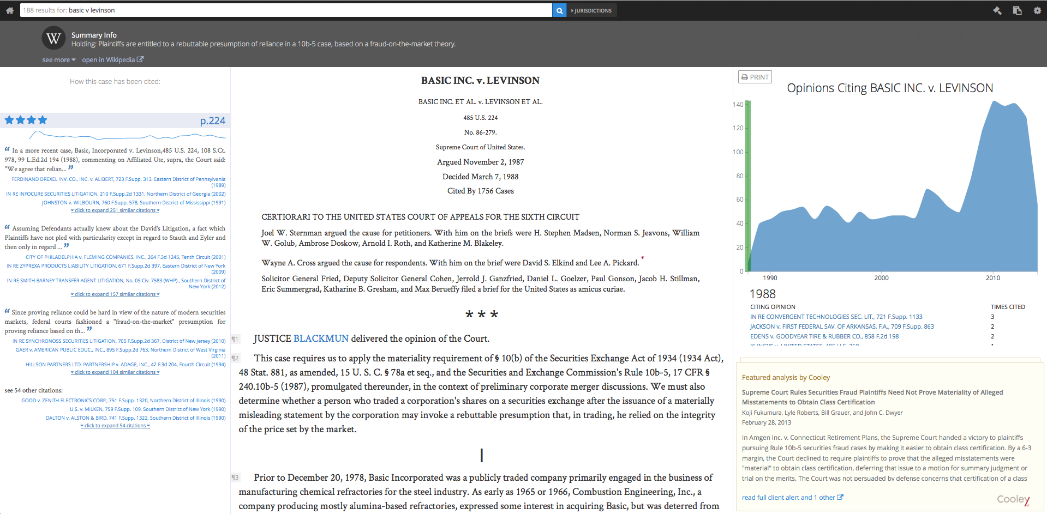This screenshot has width=1047, height=514.
Task: Click the page-224 citation sparkline
Action: coord(127,135)
